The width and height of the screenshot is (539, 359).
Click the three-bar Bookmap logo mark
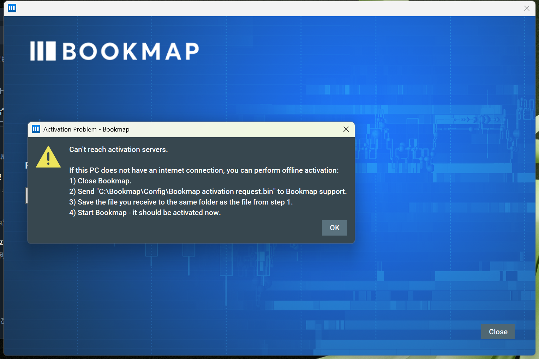pos(43,51)
